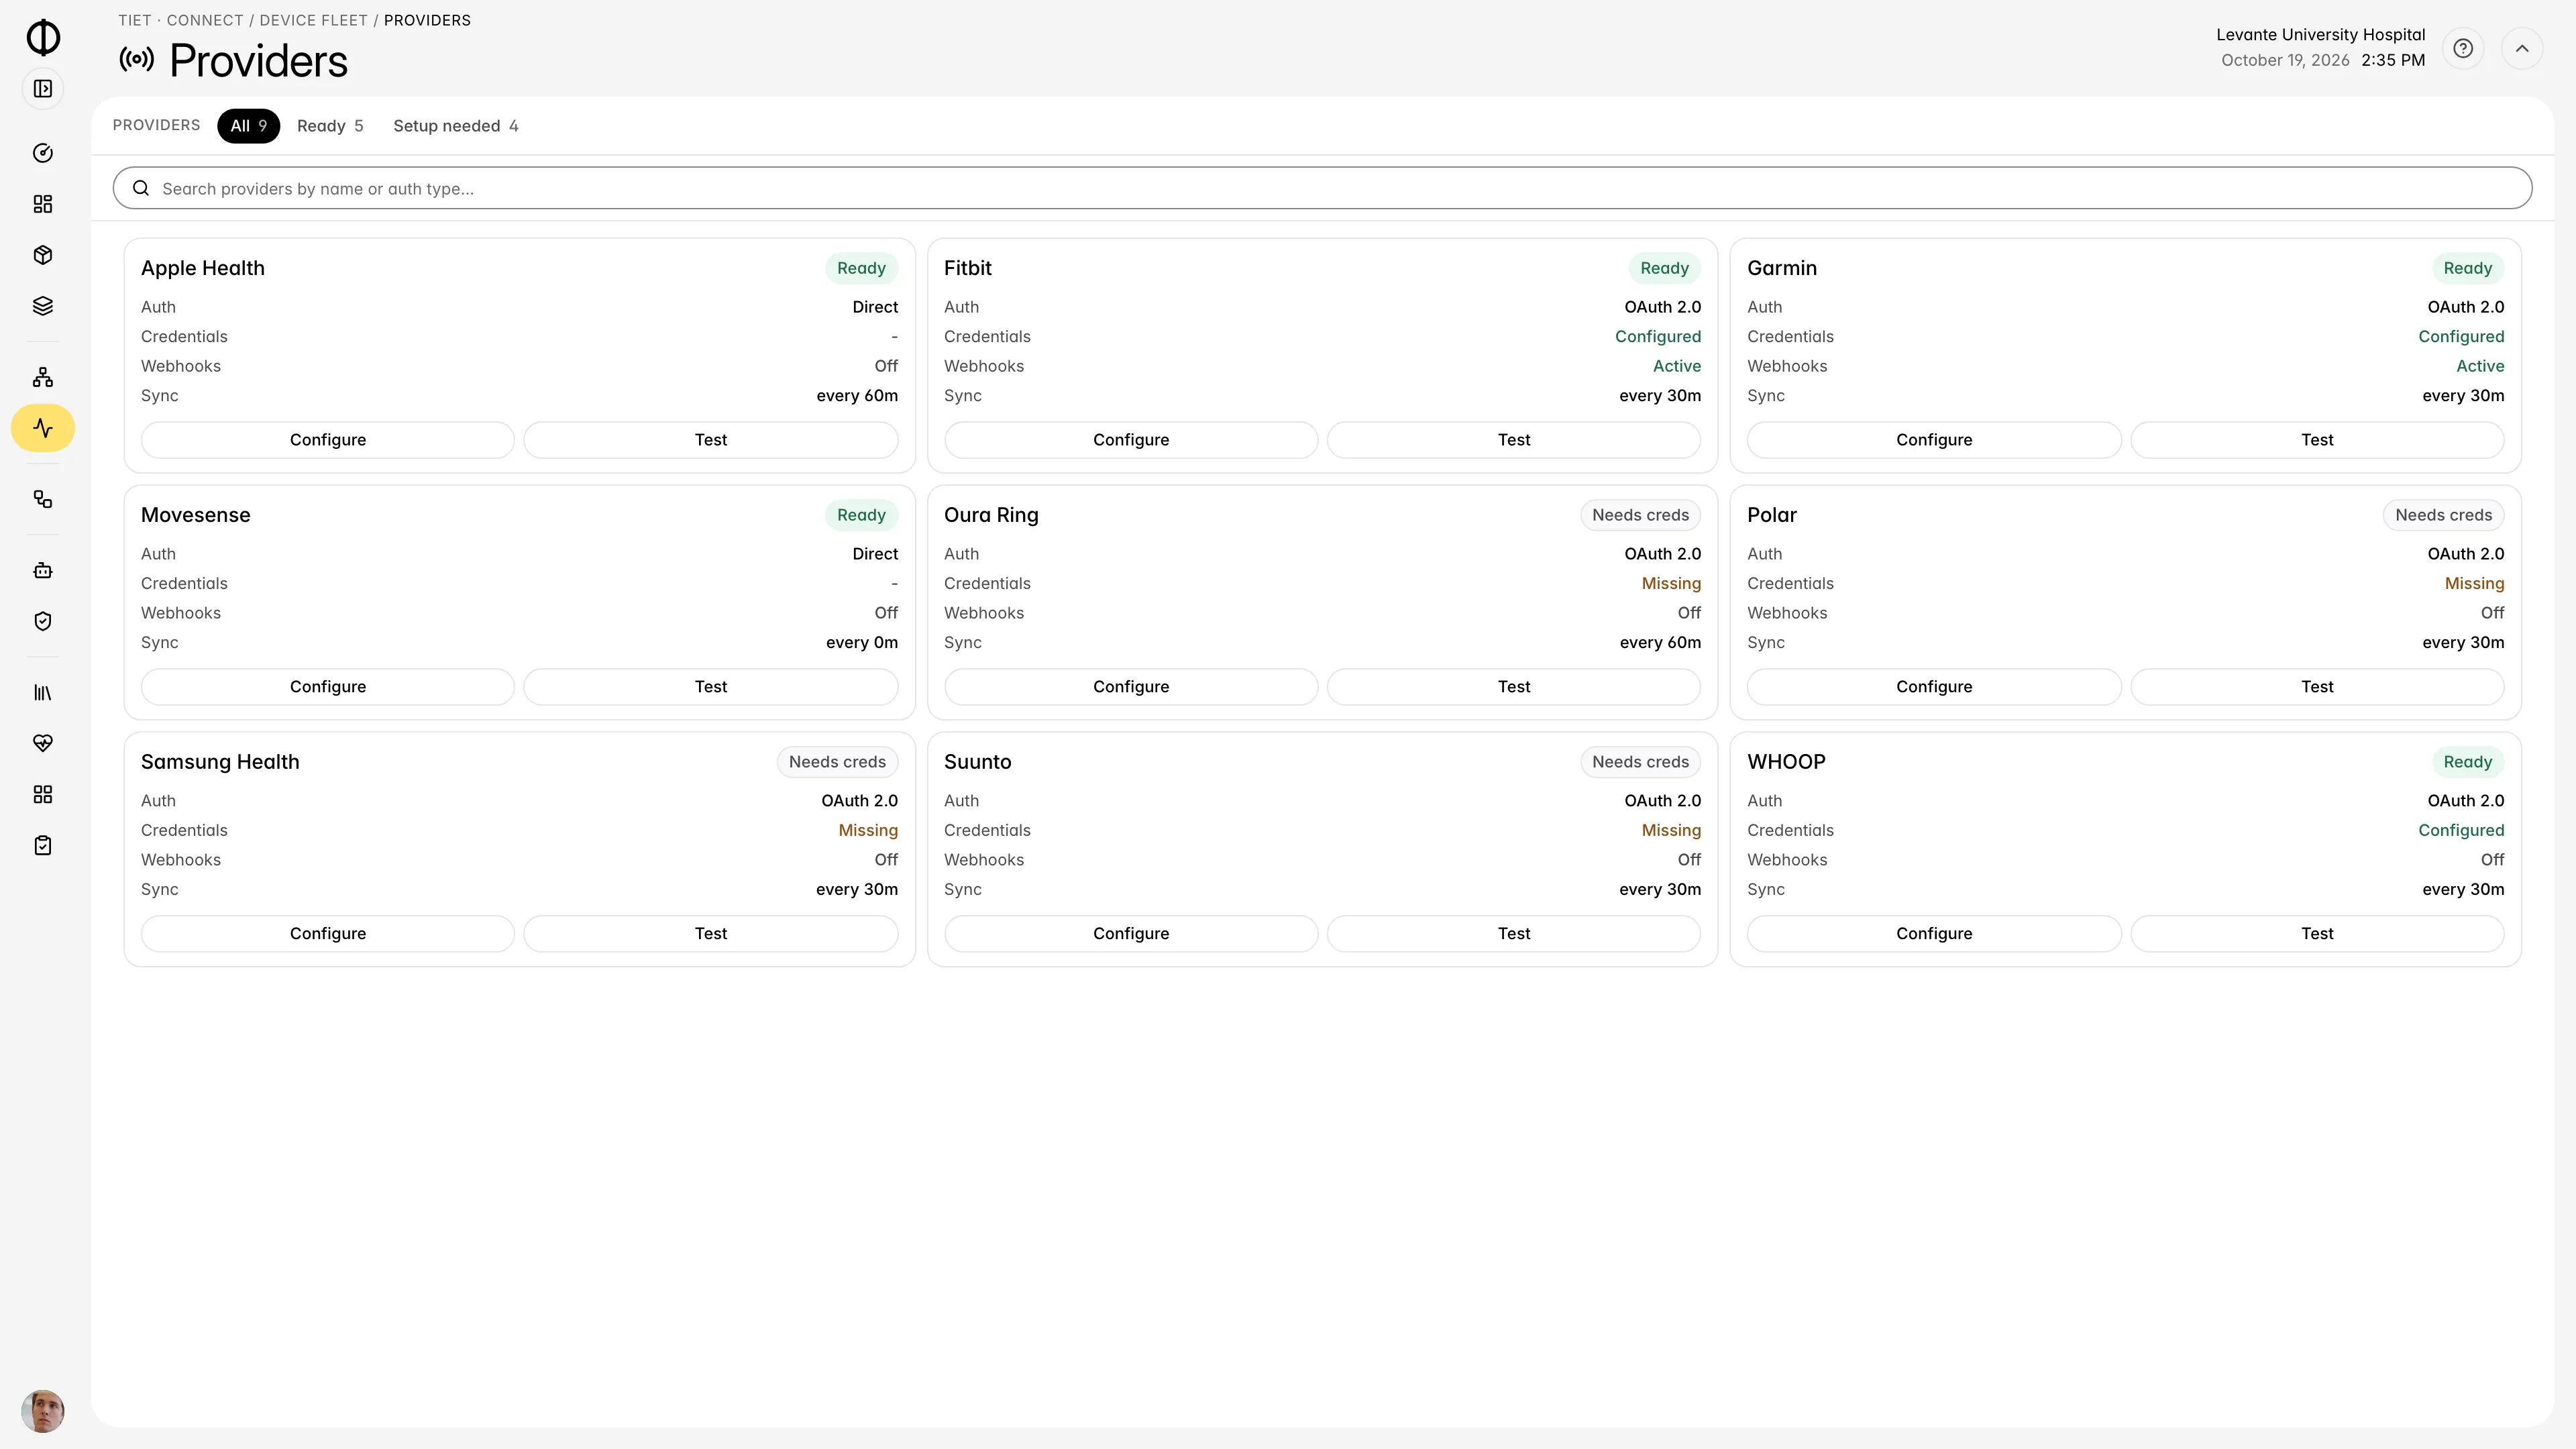Image resolution: width=2576 pixels, height=1449 pixels.
Task: Configure the Suunto provider
Action: coord(1131,934)
